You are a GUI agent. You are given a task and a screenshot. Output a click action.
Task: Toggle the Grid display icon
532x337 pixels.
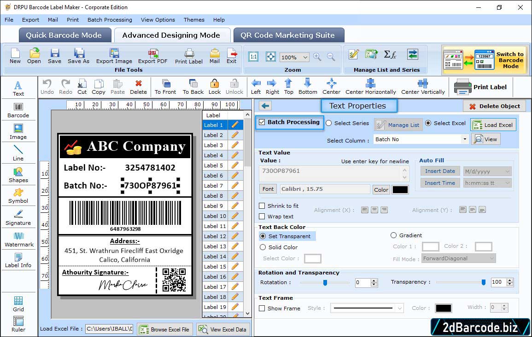tap(18, 303)
